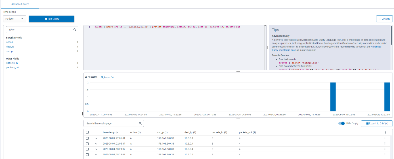Screen dimensions: 394x159
Task: Click src_ip 178.163.240.33 in first row
Action: click(x=165, y=138)
